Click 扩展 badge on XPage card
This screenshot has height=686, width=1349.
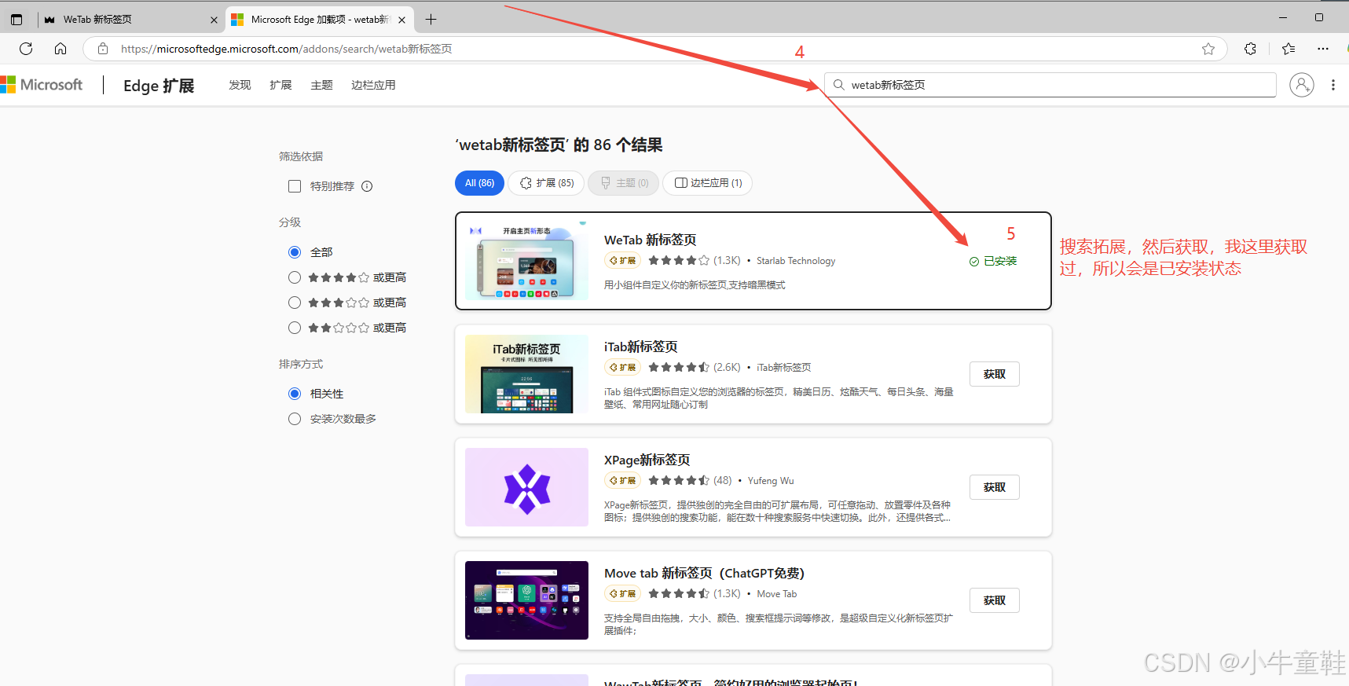[623, 481]
